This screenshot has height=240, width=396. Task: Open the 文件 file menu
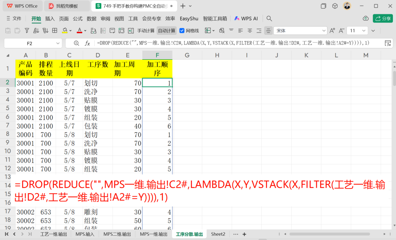pyautogui.click(x=14, y=19)
